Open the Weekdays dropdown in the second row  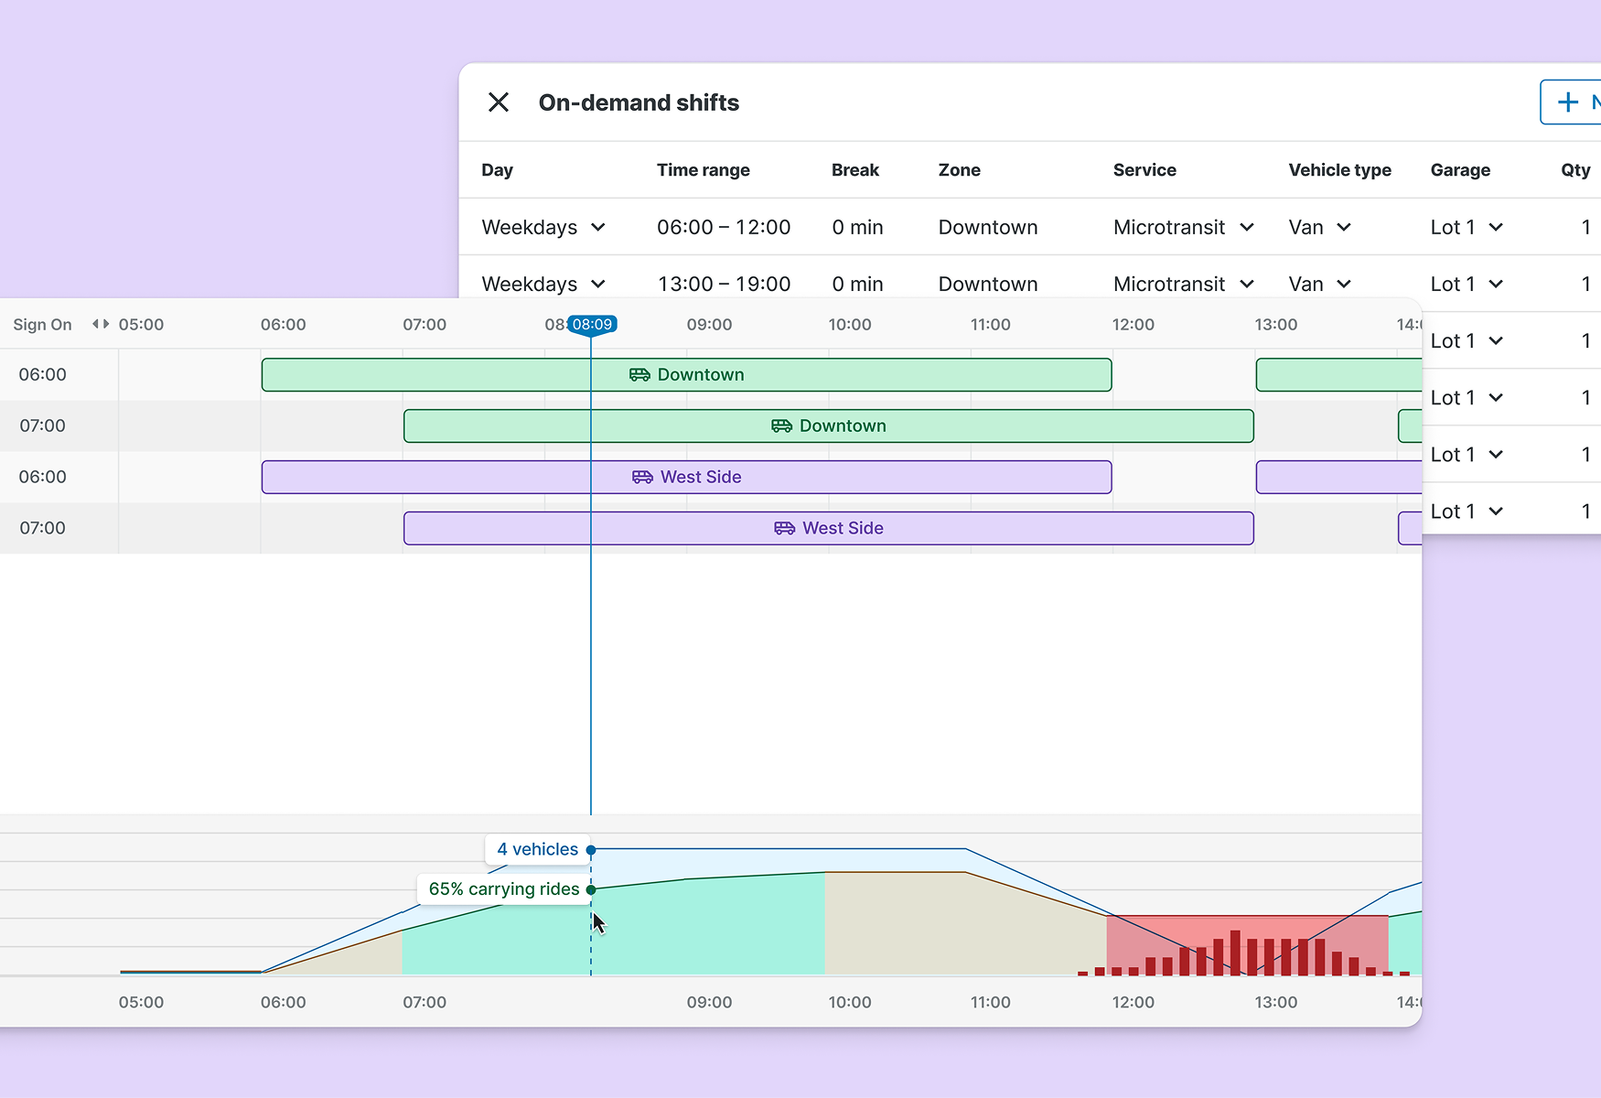[x=599, y=284]
